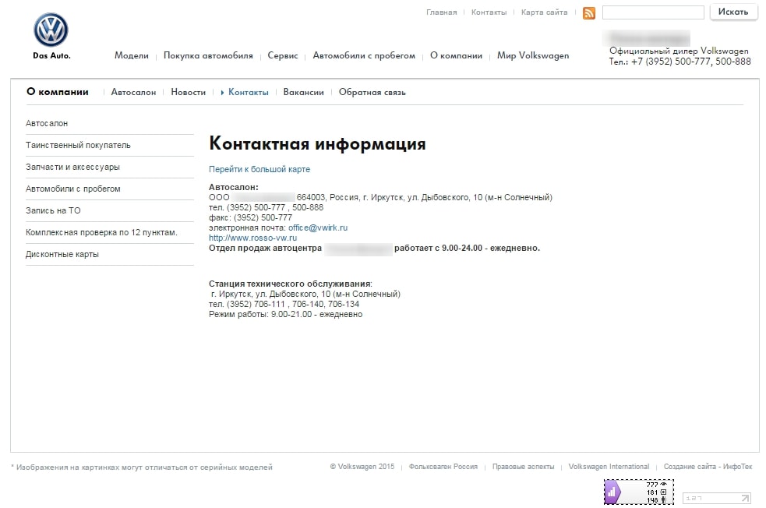Focus the site search field
The width and height of the screenshot is (766, 508).
point(653,12)
